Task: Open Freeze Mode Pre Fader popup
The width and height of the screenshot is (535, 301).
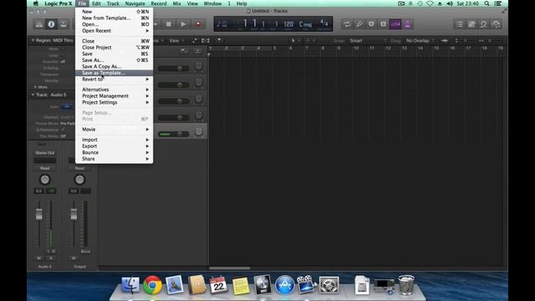Action: [68, 124]
